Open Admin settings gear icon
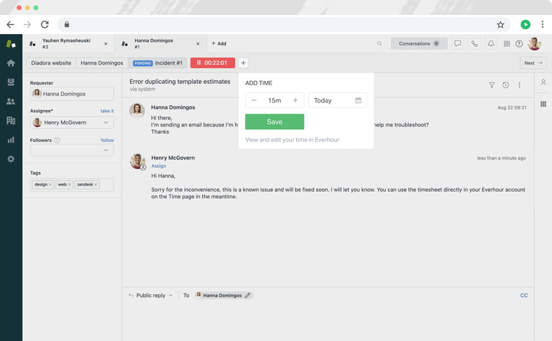This screenshot has width=552, height=341. pyautogui.click(x=11, y=158)
